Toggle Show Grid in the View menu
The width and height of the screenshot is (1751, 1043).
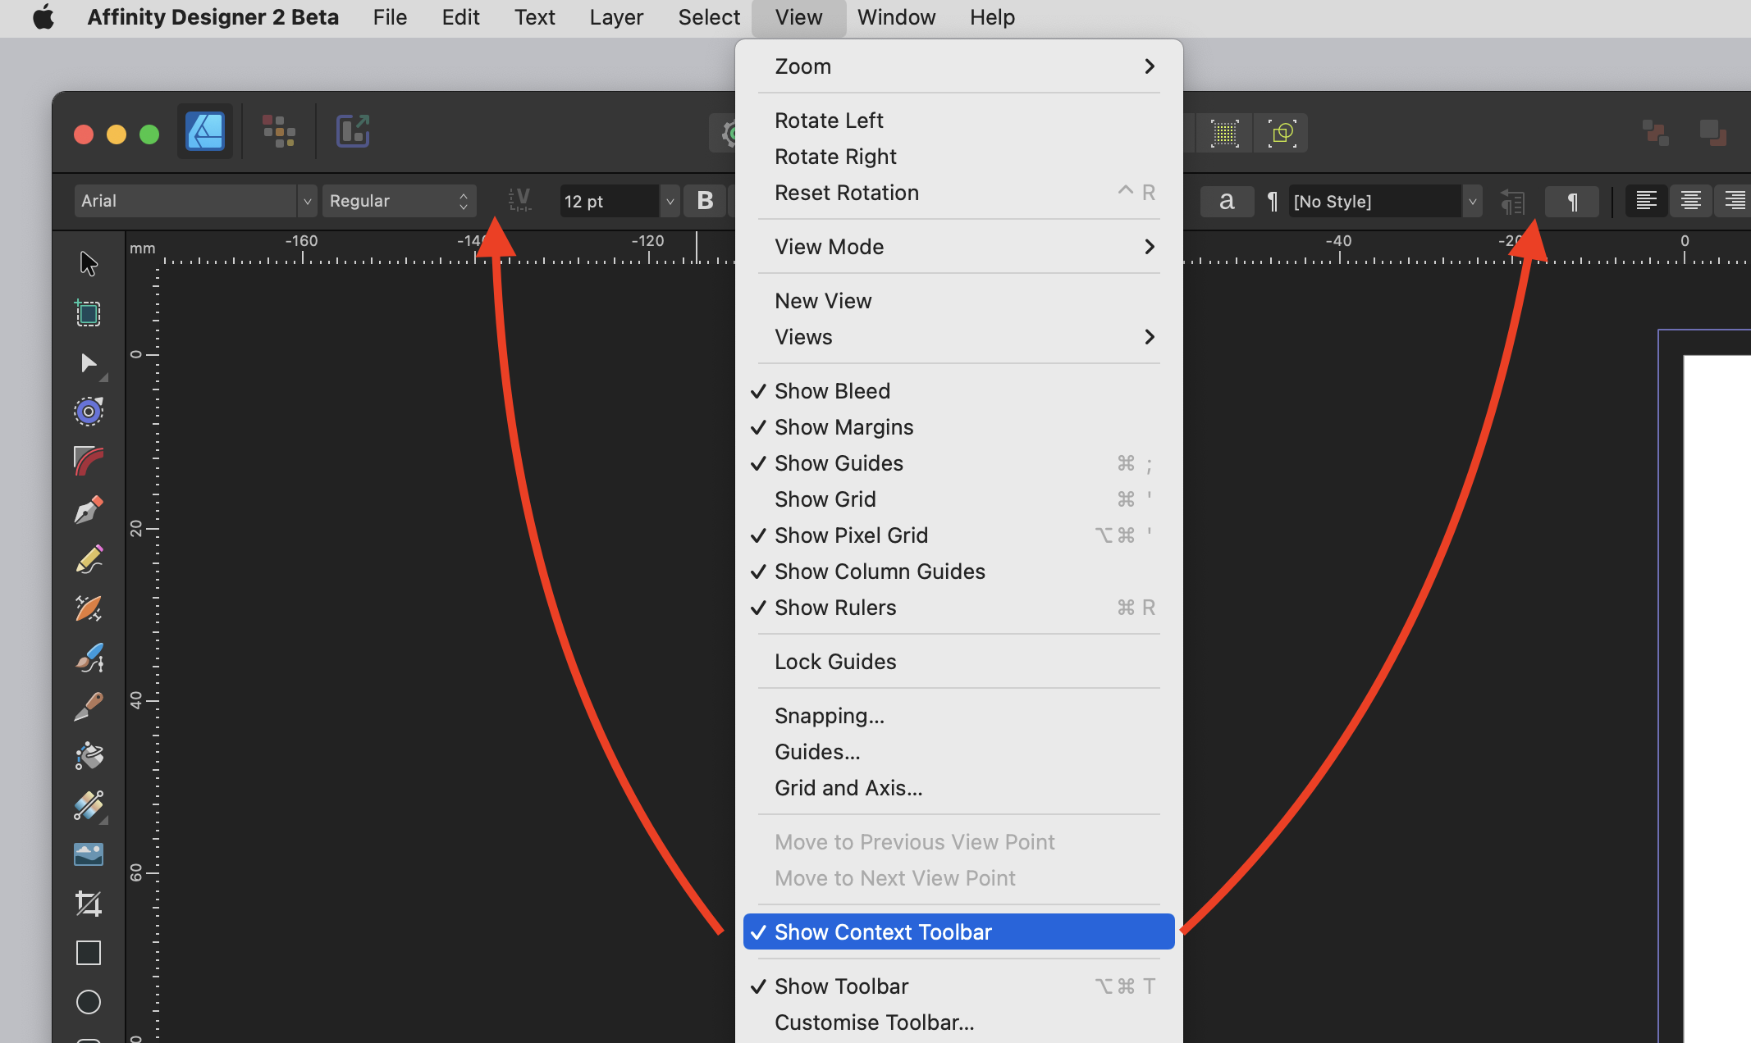click(x=825, y=499)
